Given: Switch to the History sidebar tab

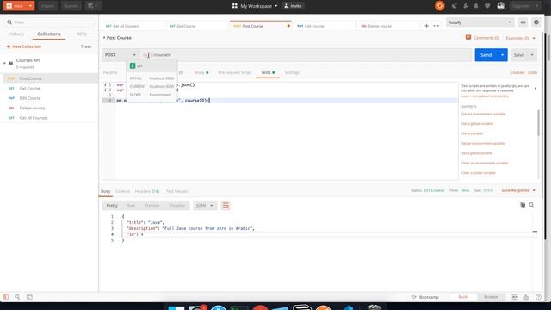Looking at the screenshot, I should click(x=15, y=34).
